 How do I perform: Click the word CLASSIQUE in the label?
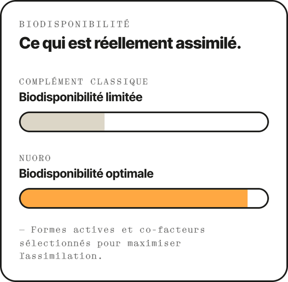pos(119,82)
